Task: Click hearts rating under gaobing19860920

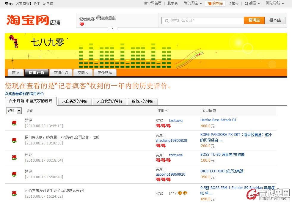Action: 163,180
